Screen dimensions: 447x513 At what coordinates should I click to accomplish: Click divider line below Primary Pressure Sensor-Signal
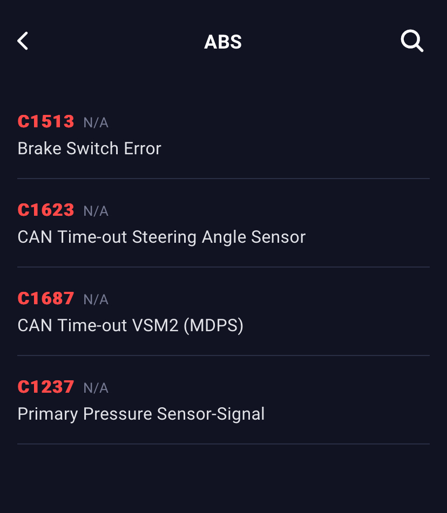point(223,443)
